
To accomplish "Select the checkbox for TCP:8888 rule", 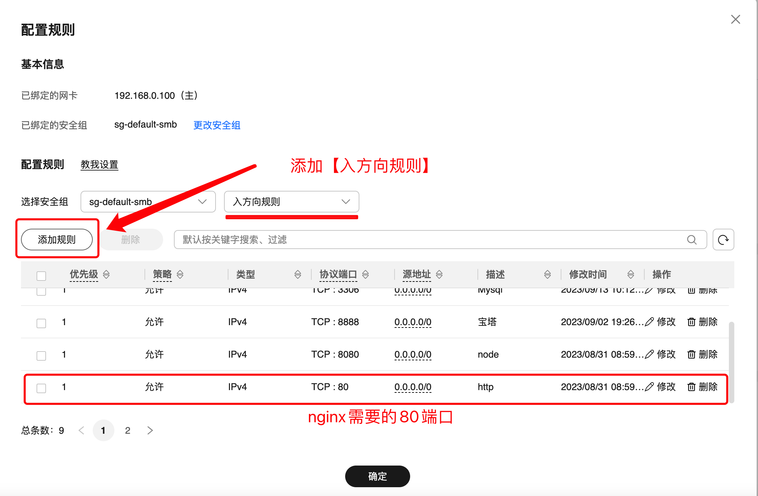I will point(41,323).
